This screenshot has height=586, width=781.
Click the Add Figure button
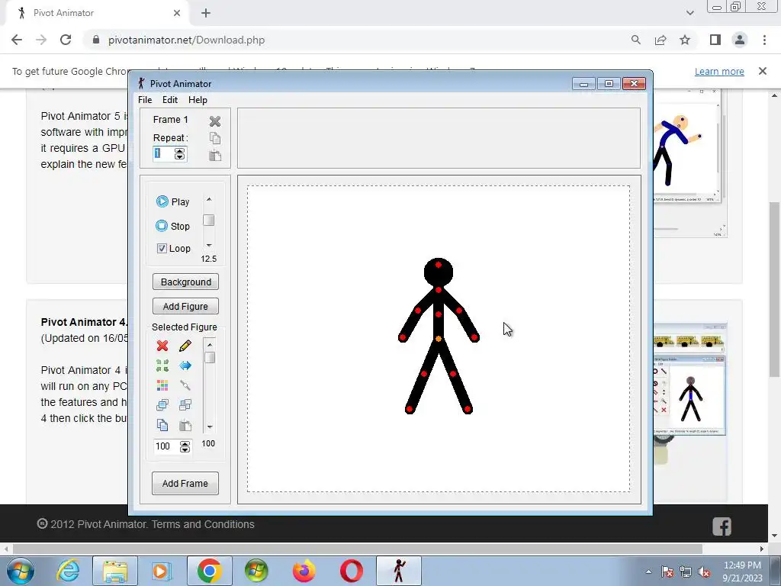(186, 306)
